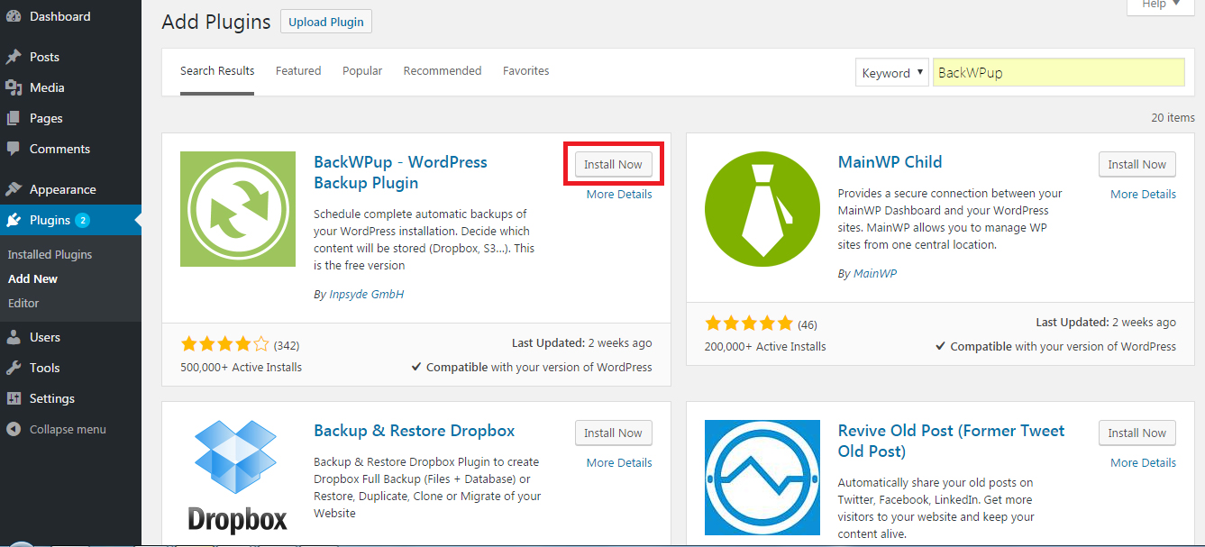Image resolution: width=1205 pixels, height=547 pixels.
Task: Open BackWPup - WordPress Backup Plugin title
Action: [x=400, y=172]
